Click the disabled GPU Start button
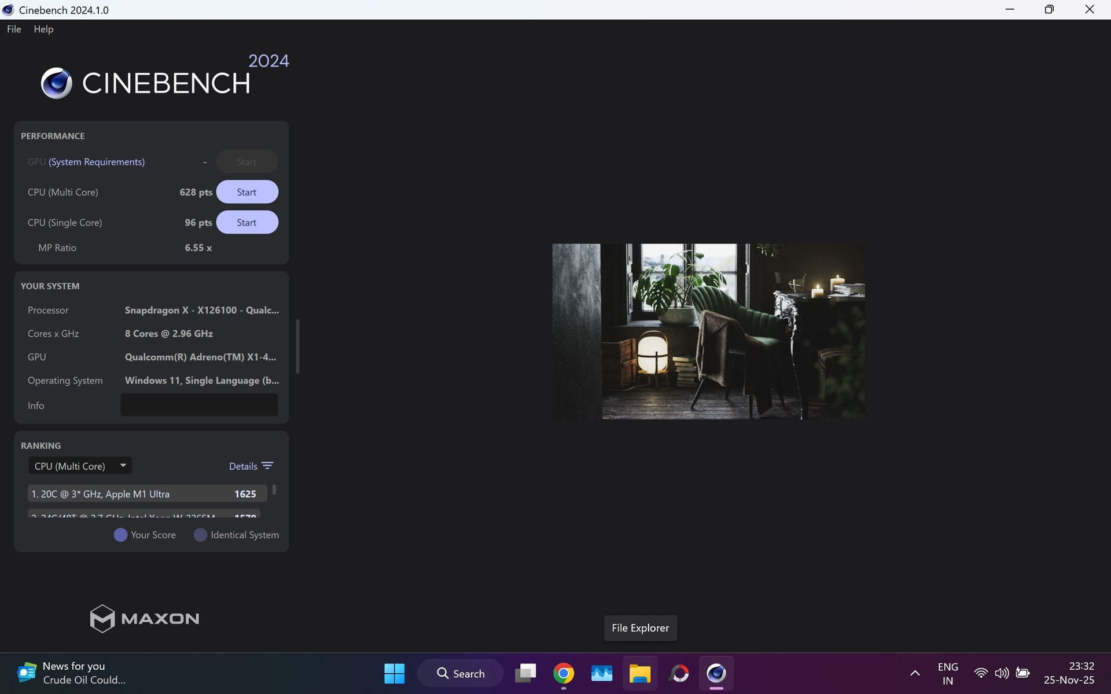 pyautogui.click(x=247, y=161)
